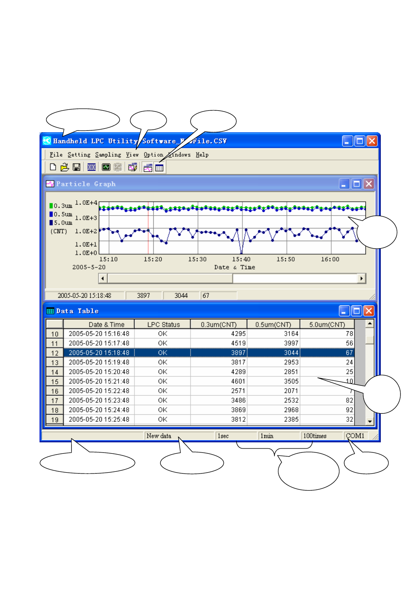Click 5.0um value 78

pyautogui.click(x=327, y=334)
